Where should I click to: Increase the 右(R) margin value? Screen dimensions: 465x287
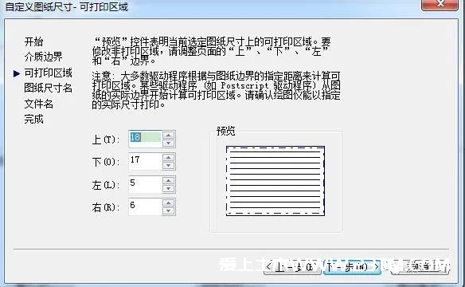169,203
